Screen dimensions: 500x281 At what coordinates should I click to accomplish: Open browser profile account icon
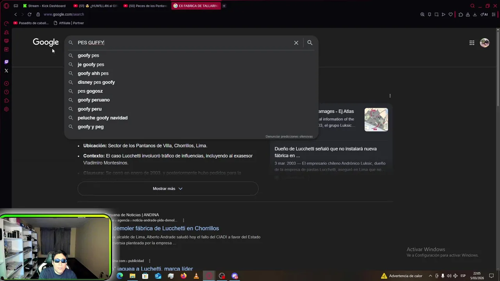point(468,14)
